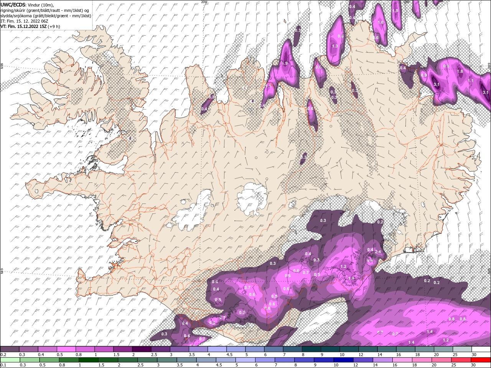Select the deep blue 10 swatch in the lower legend
The image size is (491, 368).
coord(343,360)
